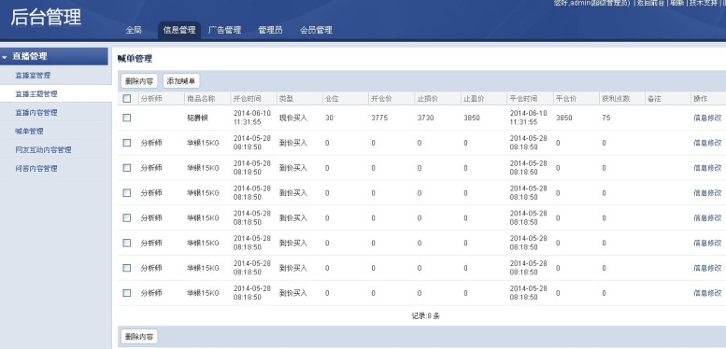Image resolution: width=726 pixels, height=349 pixels.
Task: Toggle the select-all checkbox in table header
Action: 127,99
